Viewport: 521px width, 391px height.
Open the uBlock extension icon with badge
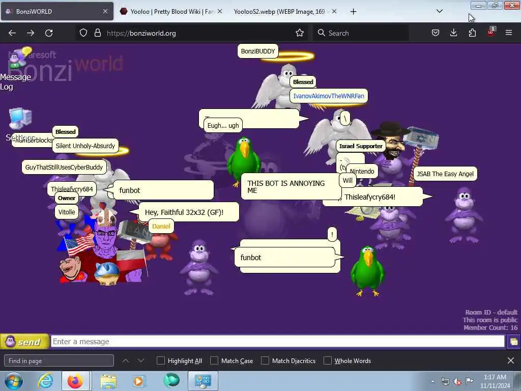491,32
